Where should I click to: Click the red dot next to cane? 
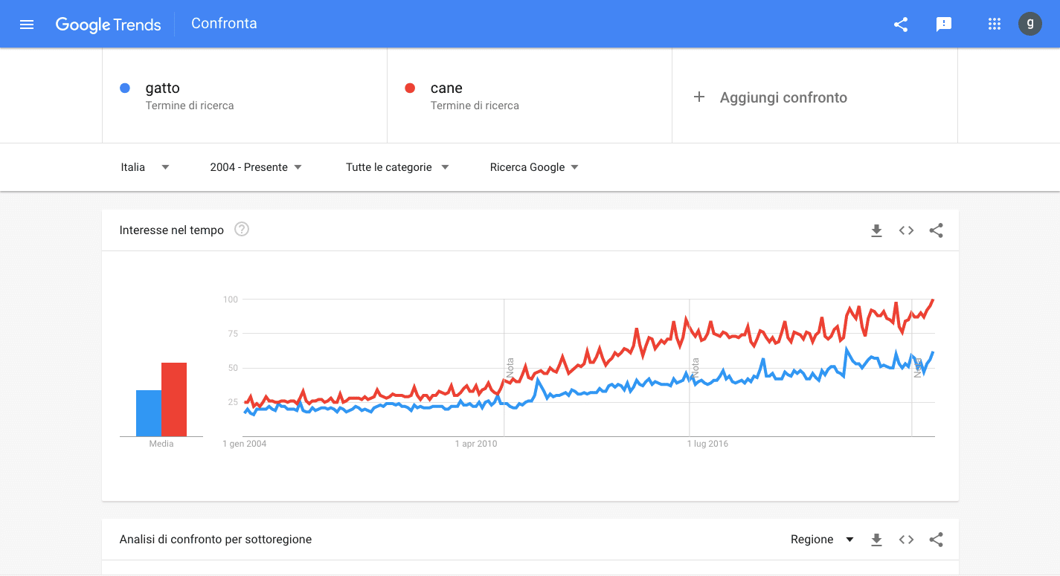click(x=410, y=88)
